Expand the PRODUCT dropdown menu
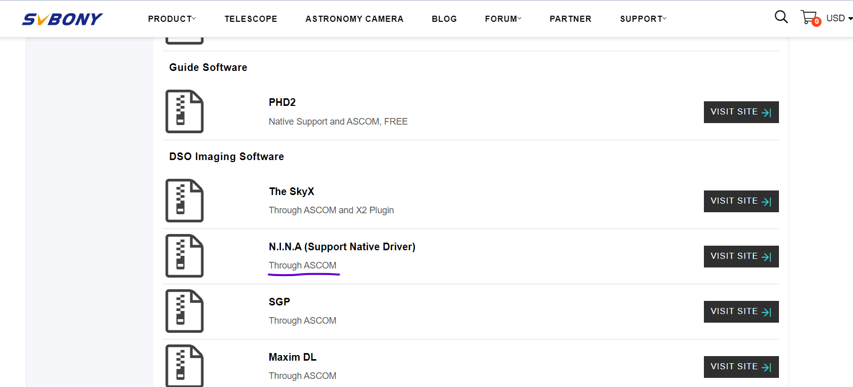 pos(172,19)
